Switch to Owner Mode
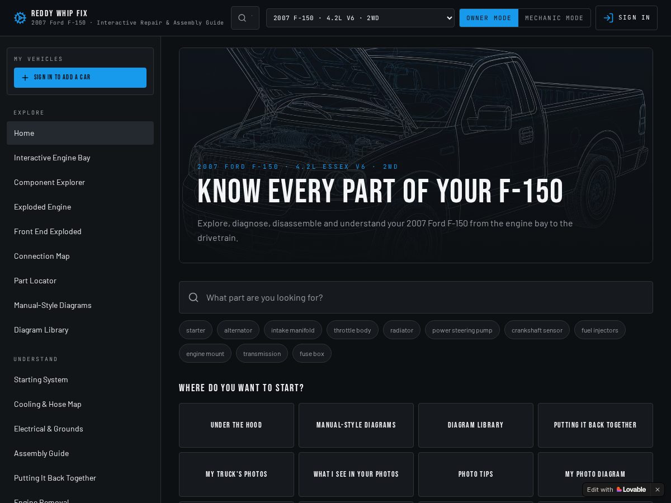 click(489, 18)
